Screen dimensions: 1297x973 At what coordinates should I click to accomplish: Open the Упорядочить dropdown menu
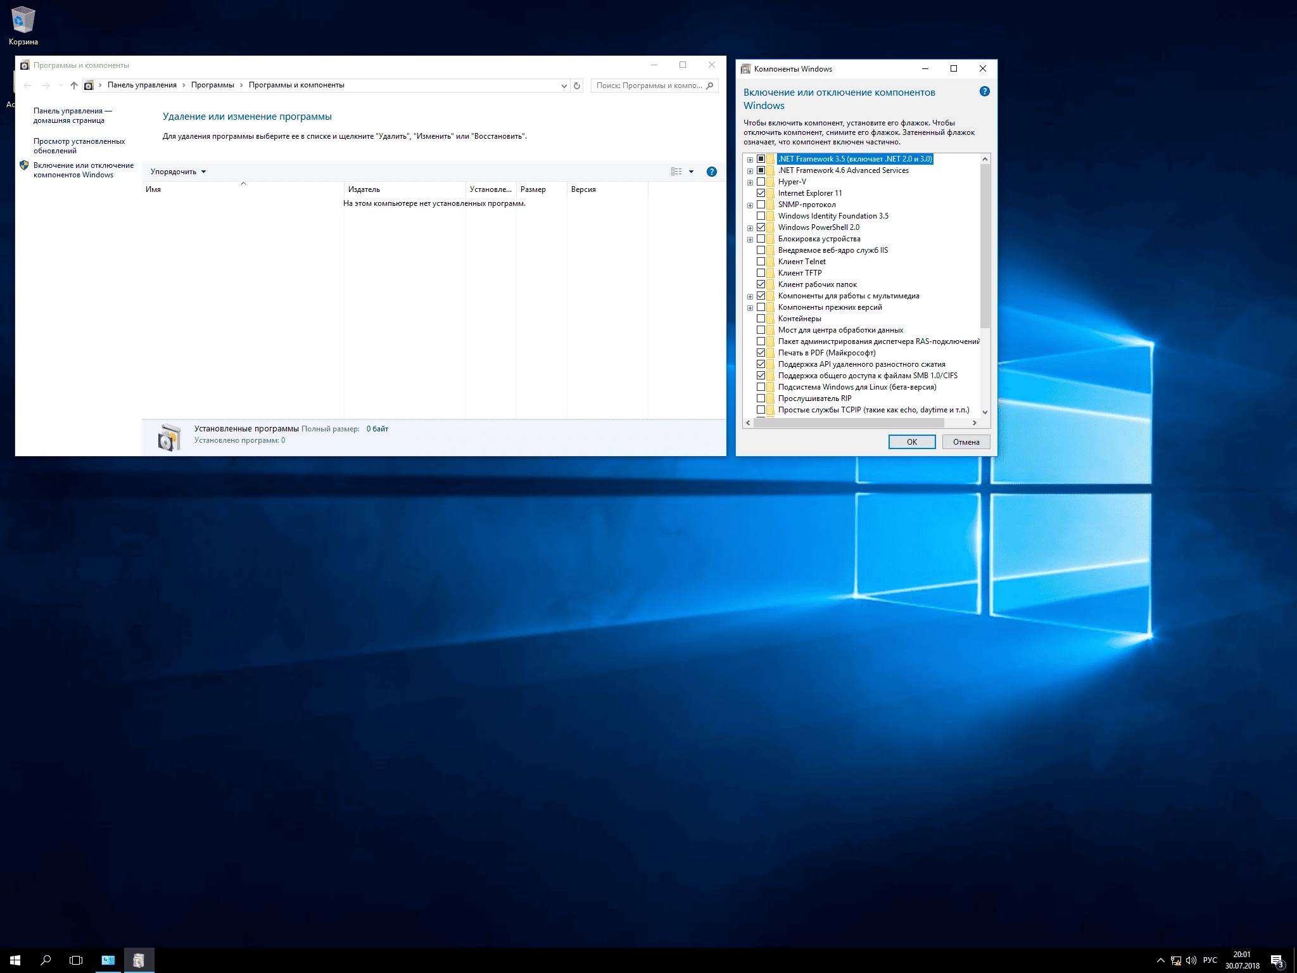point(178,172)
